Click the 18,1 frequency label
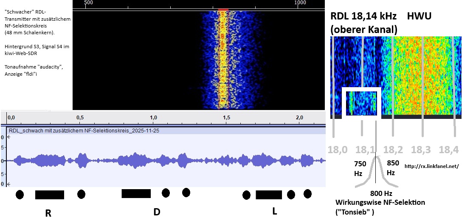This screenshot has width=473, height=223. 366,149
